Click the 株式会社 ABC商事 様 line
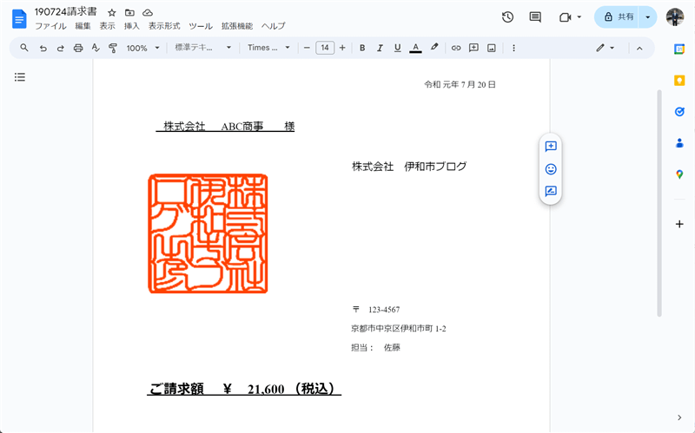695x433 pixels. [225, 127]
